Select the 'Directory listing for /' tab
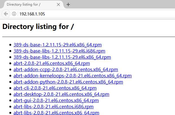The height and width of the screenshot is (115, 175). pos(33,4)
